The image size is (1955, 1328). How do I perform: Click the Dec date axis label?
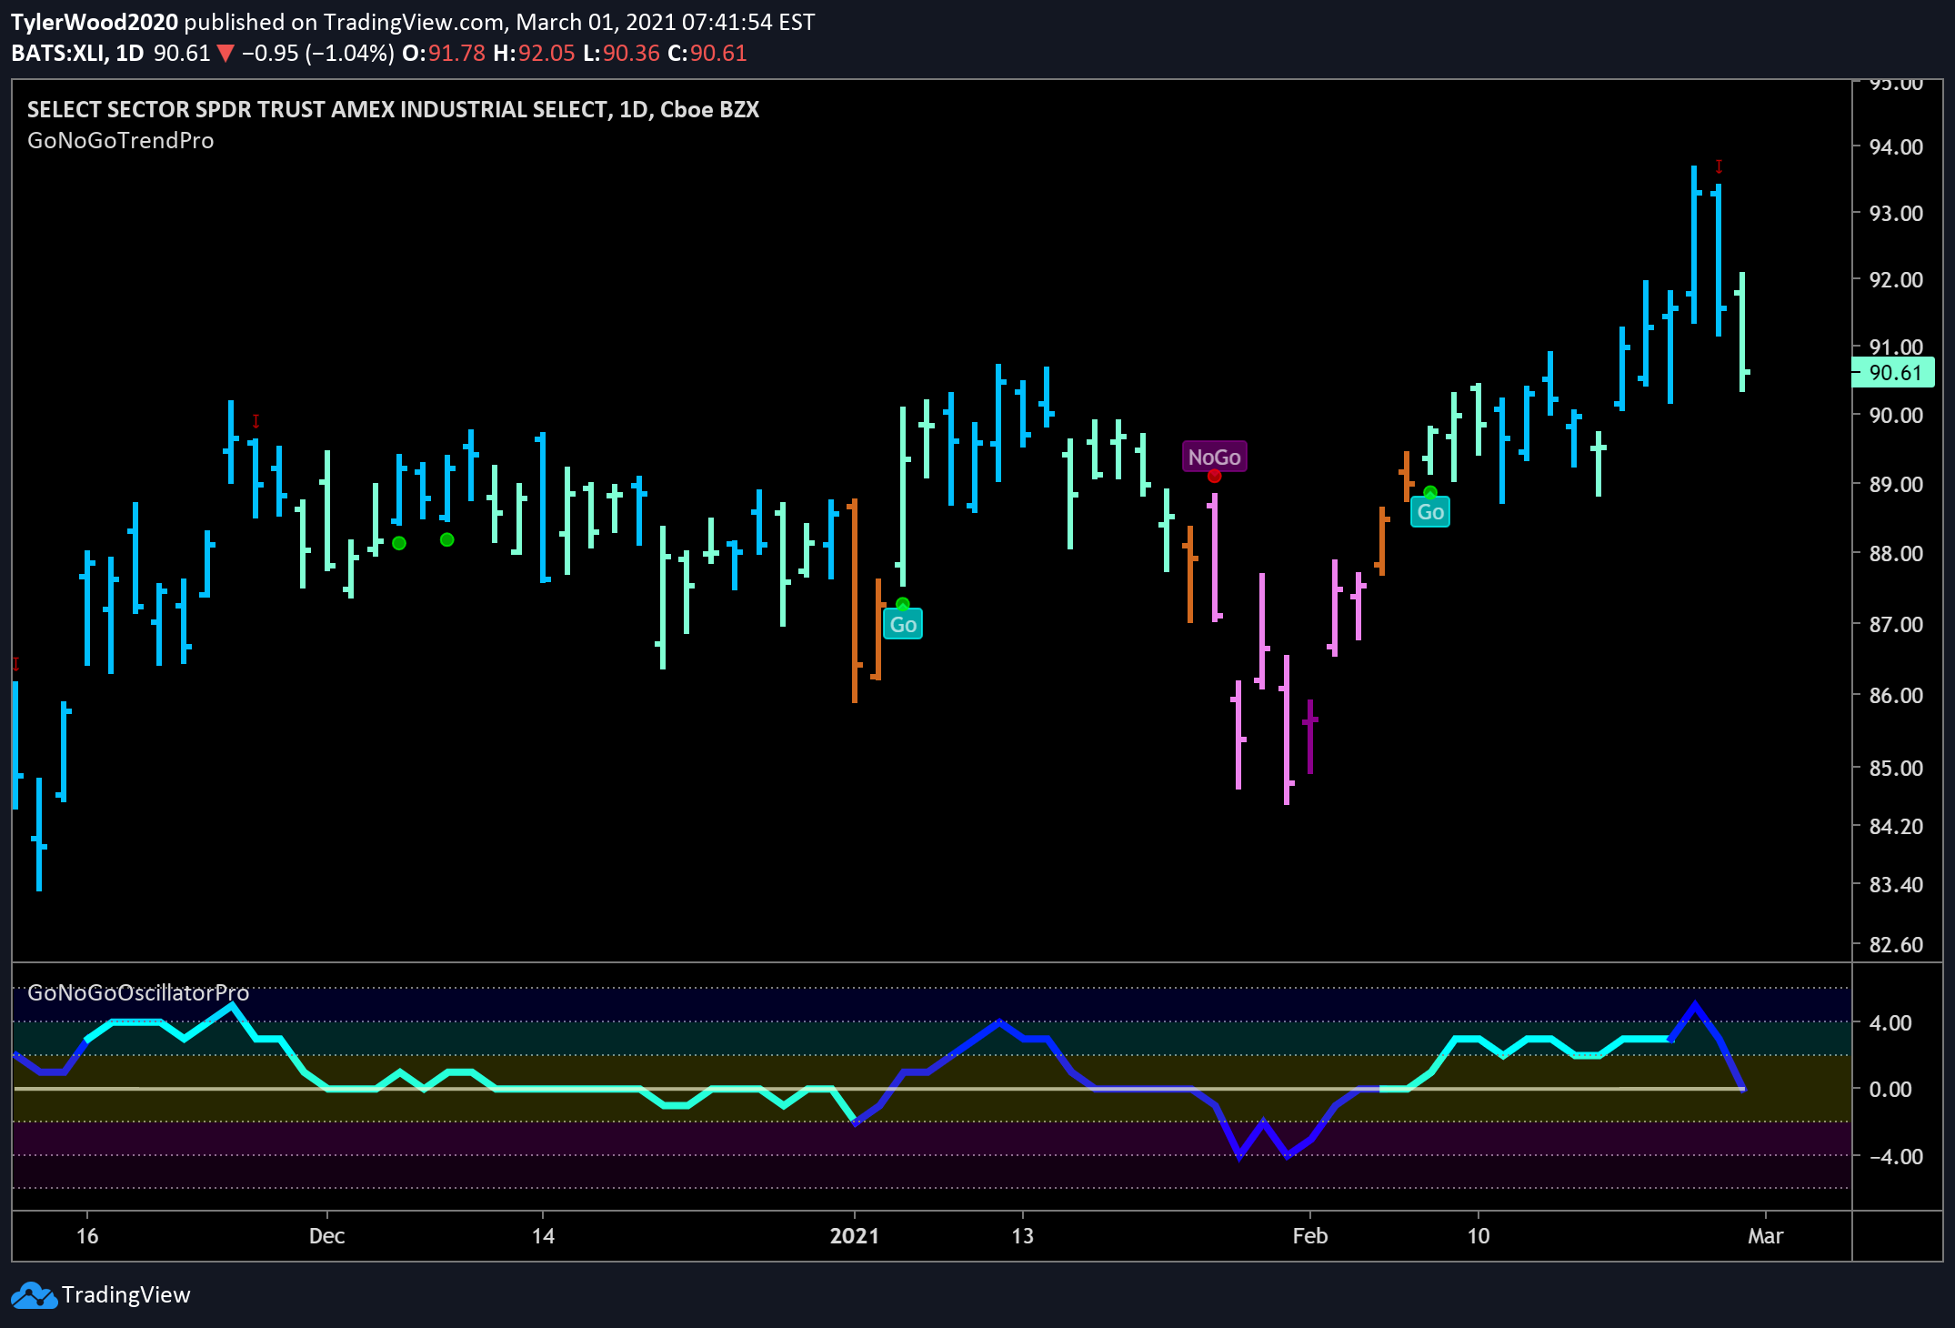pyautogui.click(x=326, y=1236)
